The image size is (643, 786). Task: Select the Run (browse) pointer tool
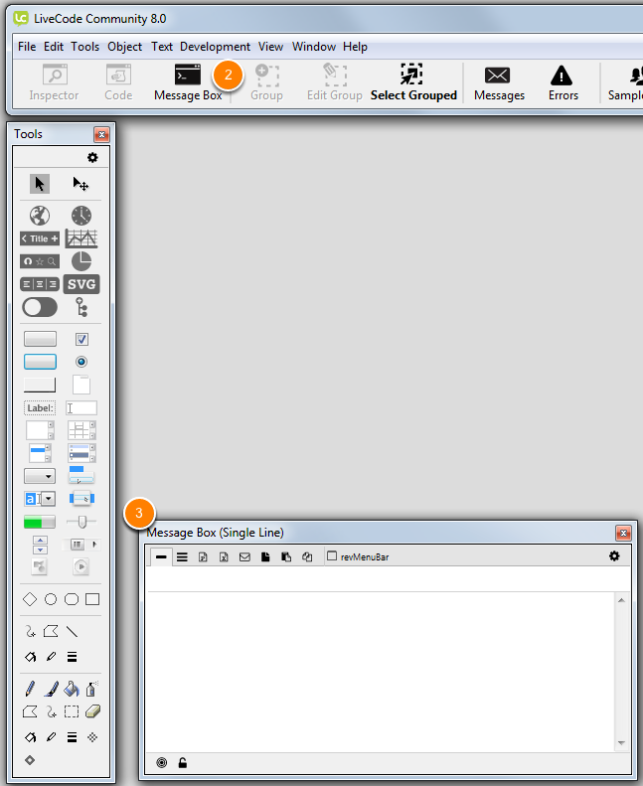(40, 184)
